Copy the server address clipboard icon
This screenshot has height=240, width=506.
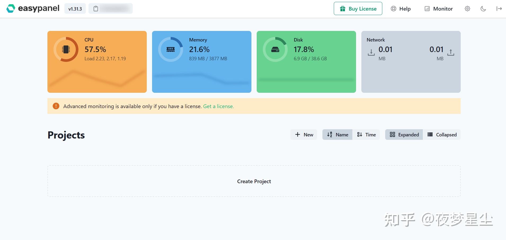coord(96,9)
